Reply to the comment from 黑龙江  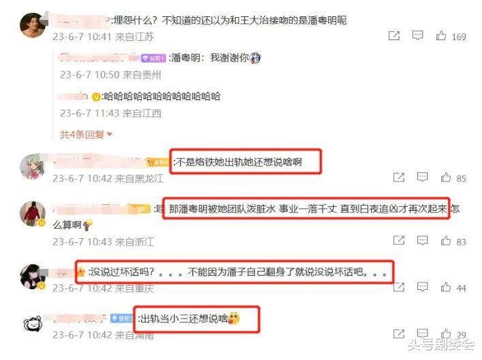pyautogui.click(x=422, y=177)
